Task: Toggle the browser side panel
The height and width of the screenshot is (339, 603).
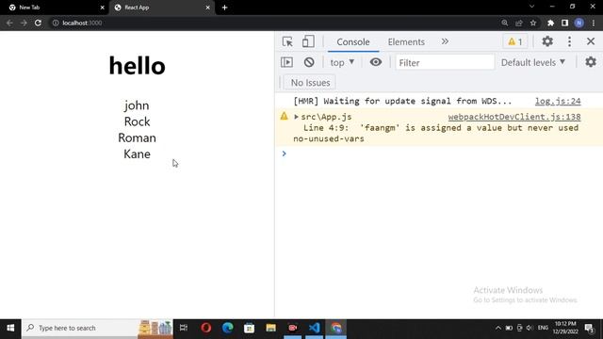Action: (x=564, y=23)
